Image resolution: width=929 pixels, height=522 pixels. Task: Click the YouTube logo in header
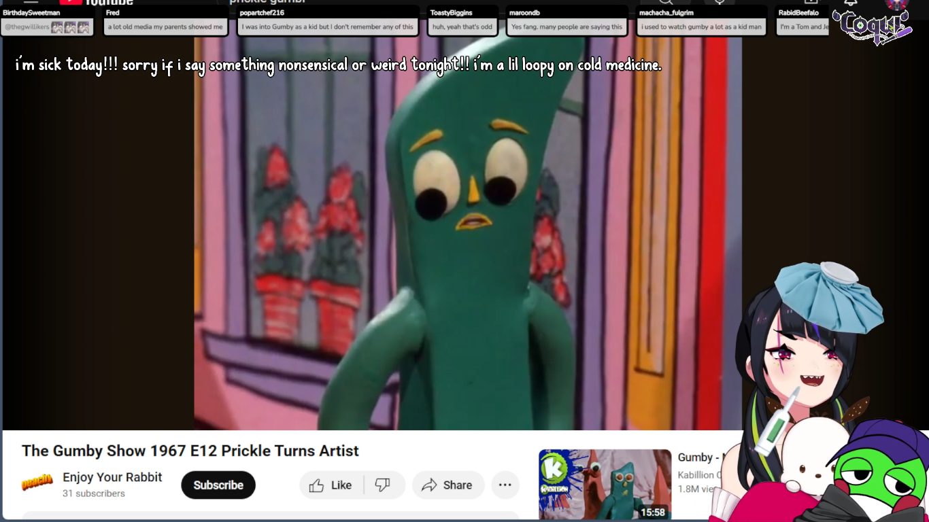pyautogui.click(x=96, y=3)
